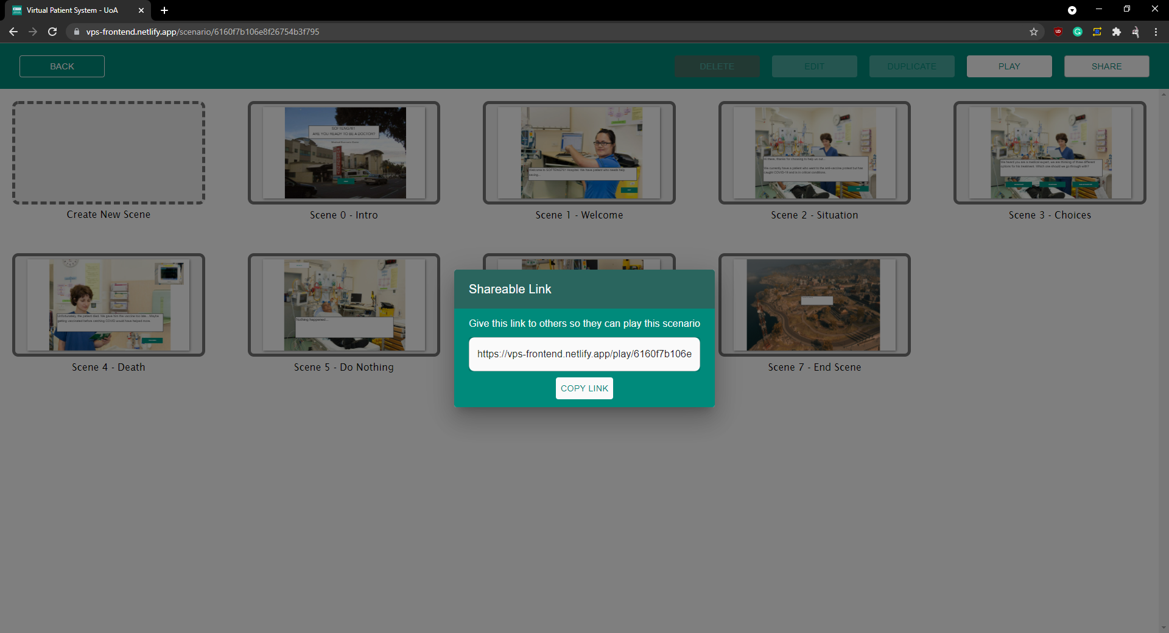Reload the current page
This screenshot has height=633, width=1169.
point(52,32)
